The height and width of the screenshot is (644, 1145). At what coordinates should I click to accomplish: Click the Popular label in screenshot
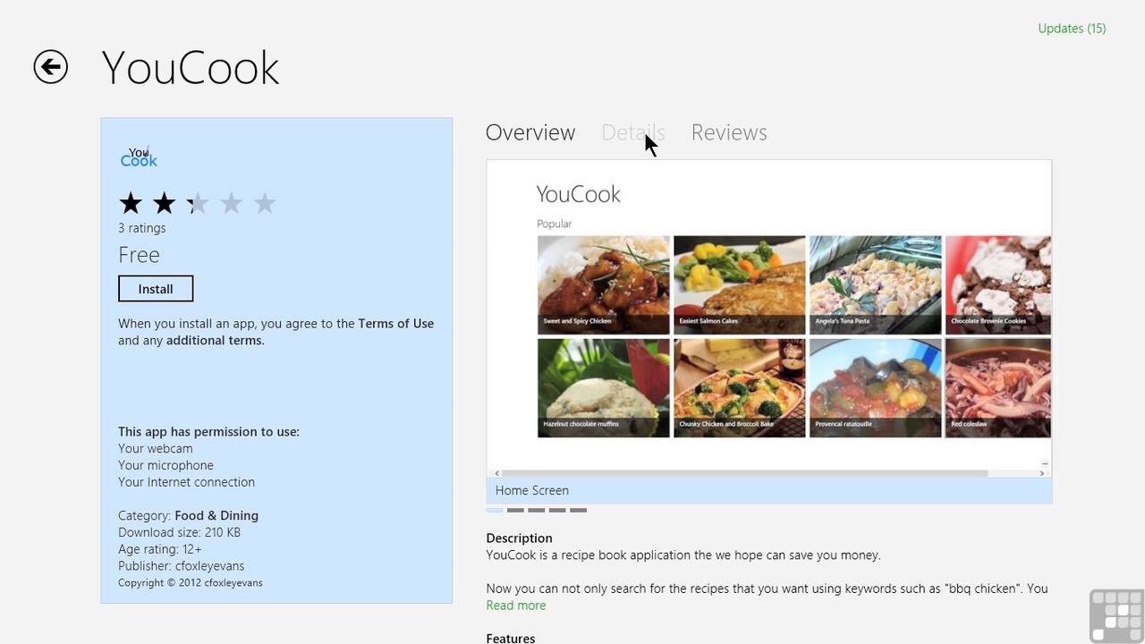pyautogui.click(x=554, y=224)
